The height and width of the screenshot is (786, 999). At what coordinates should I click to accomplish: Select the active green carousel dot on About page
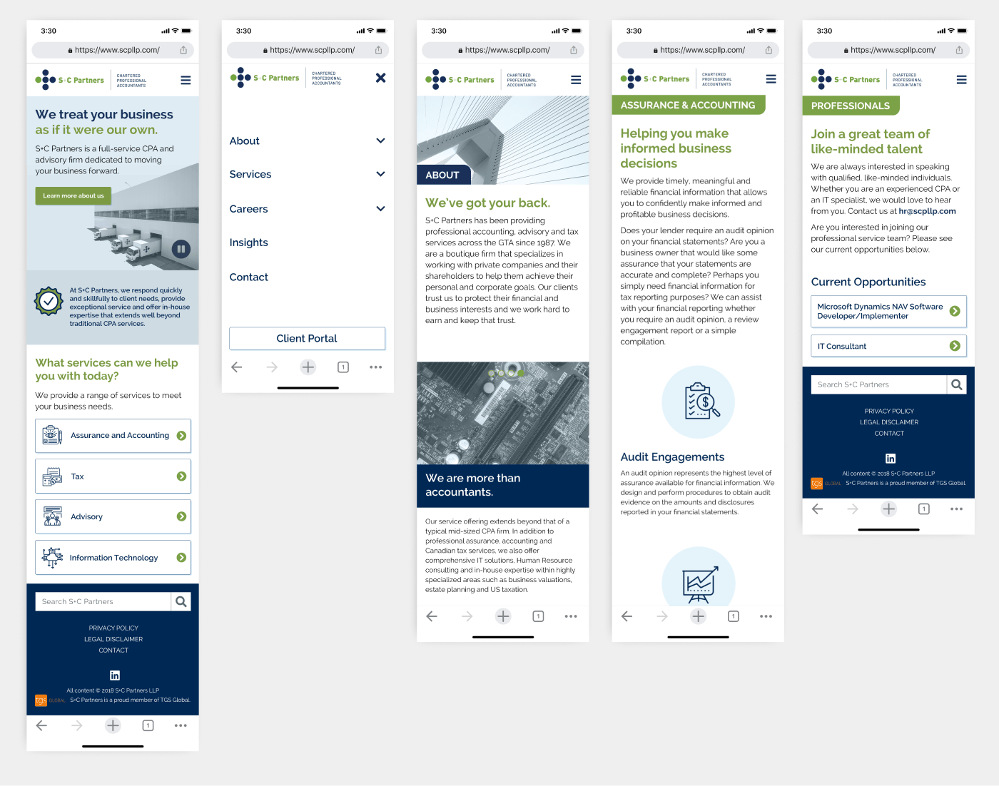(x=521, y=373)
